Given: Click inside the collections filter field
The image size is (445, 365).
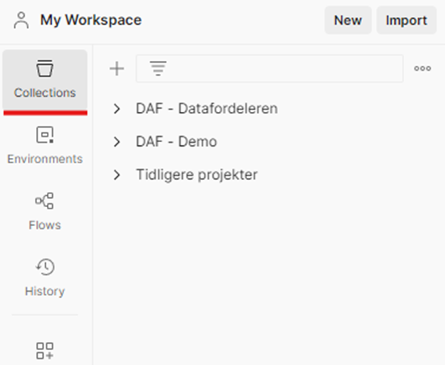Looking at the screenshot, I should pyautogui.click(x=270, y=69).
